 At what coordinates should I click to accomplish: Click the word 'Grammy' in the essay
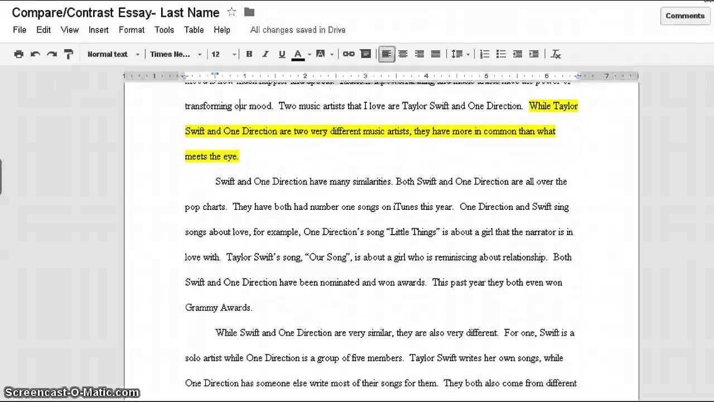tap(201, 308)
